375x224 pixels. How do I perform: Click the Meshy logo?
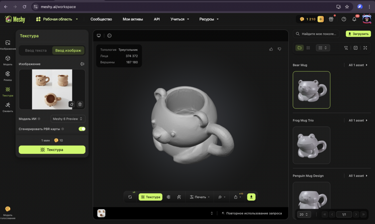point(15,19)
